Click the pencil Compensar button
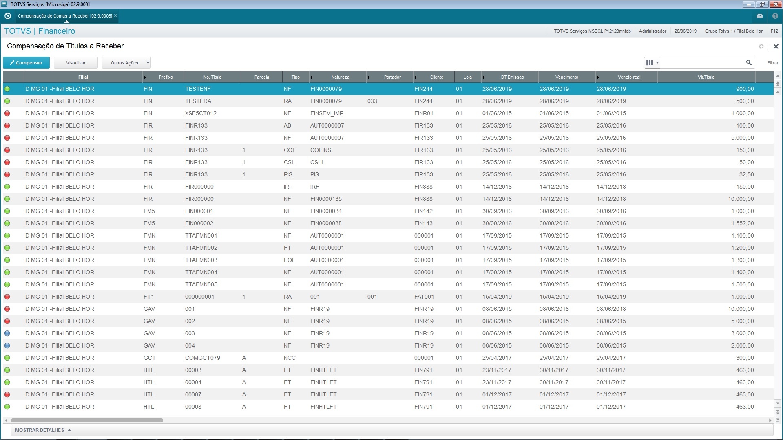The image size is (783, 440). (x=26, y=63)
